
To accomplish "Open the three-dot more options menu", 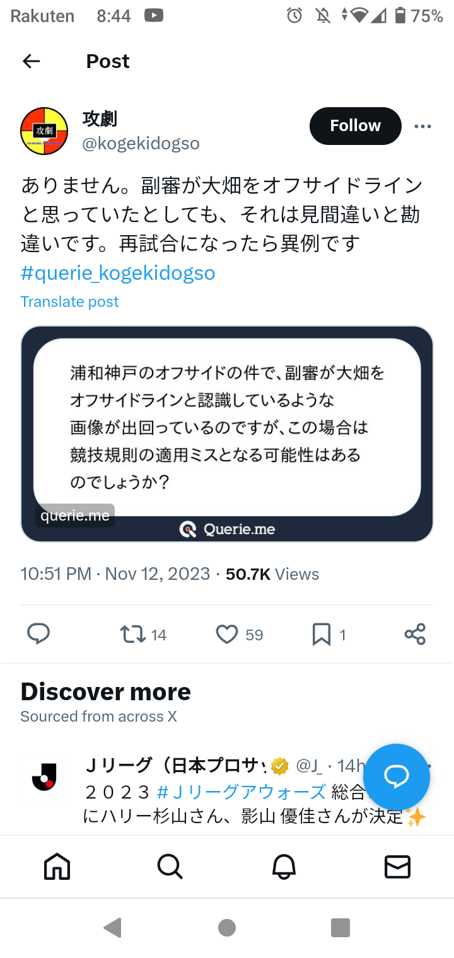I will [422, 126].
